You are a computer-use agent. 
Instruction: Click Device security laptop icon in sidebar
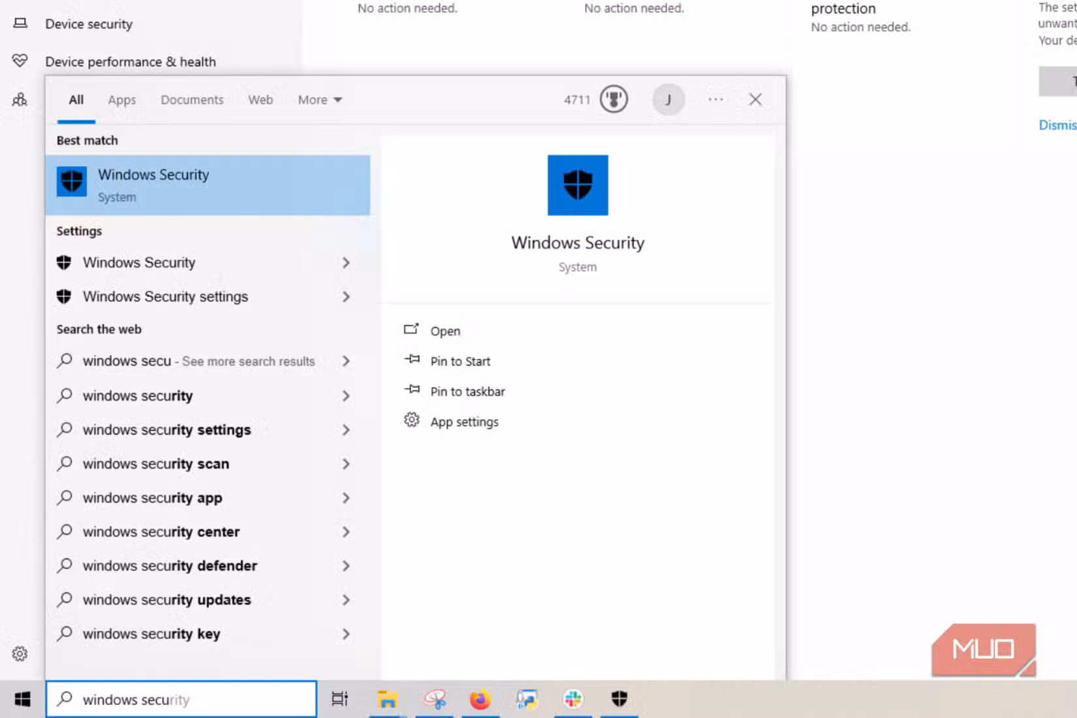click(x=20, y=23)
